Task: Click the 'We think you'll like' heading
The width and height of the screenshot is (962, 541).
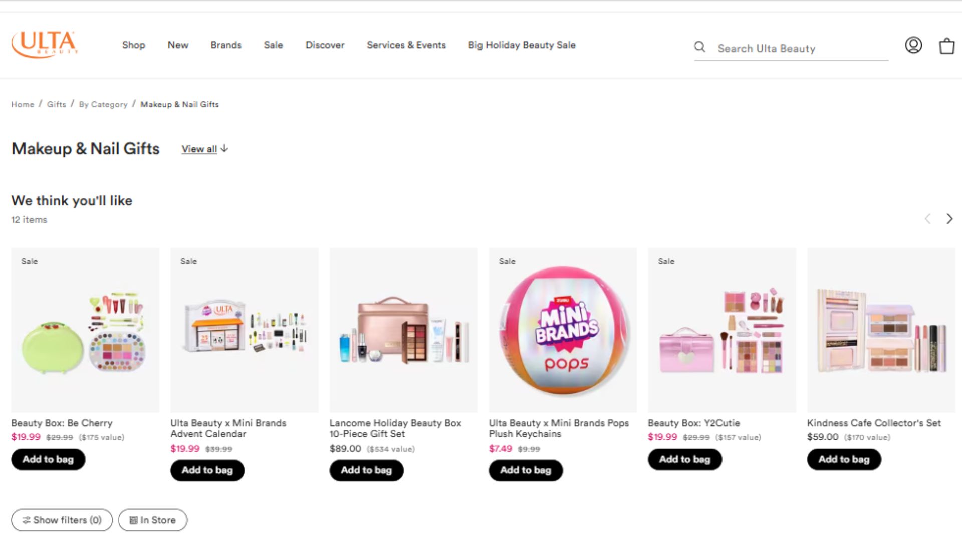Action: pos(72,201)
